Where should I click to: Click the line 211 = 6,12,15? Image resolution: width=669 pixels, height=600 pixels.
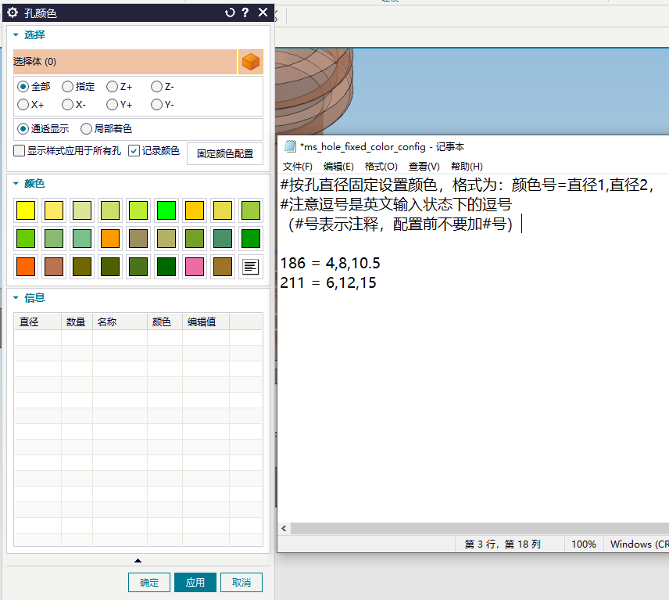[x=328, y=282]
